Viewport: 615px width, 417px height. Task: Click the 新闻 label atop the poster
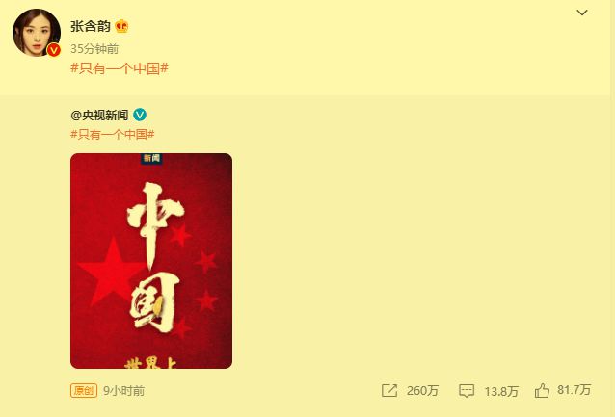tap(151, 158)
